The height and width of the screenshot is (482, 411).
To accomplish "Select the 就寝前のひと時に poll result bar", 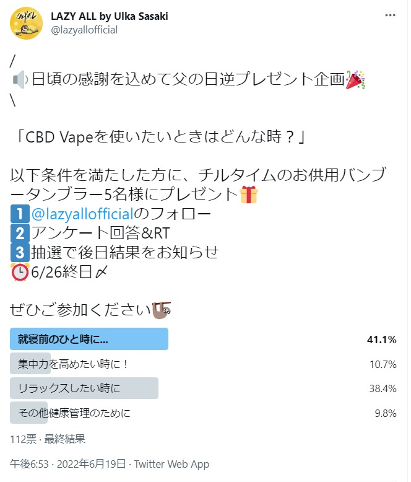I will point(89,339).
